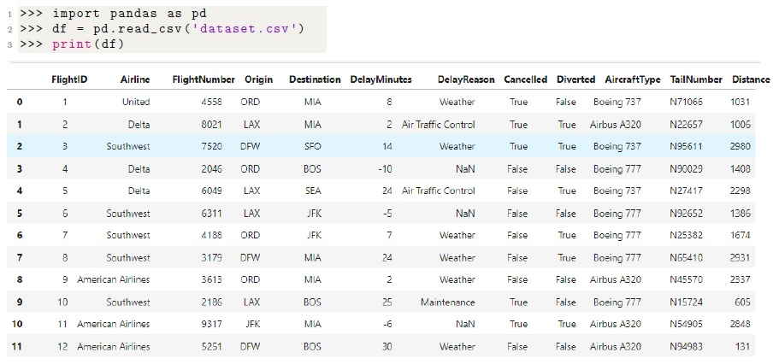Click the Cancelled column header
Viewport: 773px width, 364px height.
click(526, 79)
